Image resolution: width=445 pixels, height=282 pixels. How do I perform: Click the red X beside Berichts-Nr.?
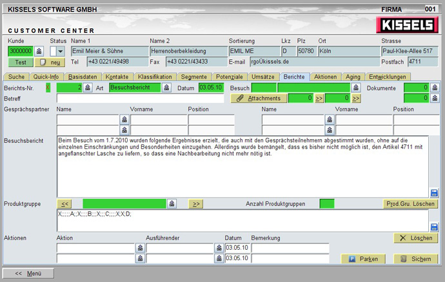[48, 88]
